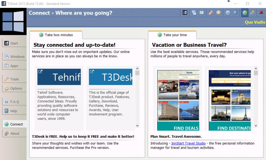Viewport: 266px width, 160px height.
Task: Open the Find Deals travel thumbnail
Action: [x=178, y=100]
